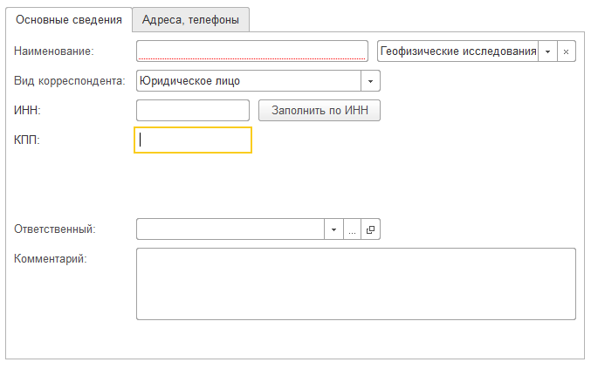Switch to the Основные сведения tab
This screenshot has height=369, width=591.
pyautogui.click(x=69, y=19)
